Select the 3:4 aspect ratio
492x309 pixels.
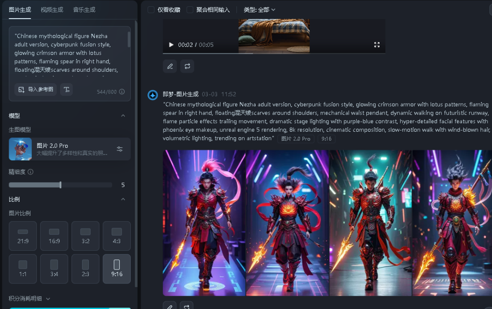54,269
